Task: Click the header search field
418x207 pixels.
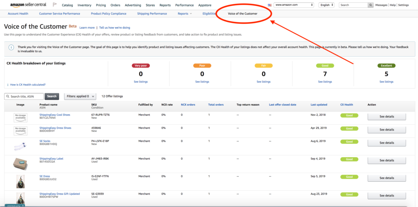Action: point(353,5)
